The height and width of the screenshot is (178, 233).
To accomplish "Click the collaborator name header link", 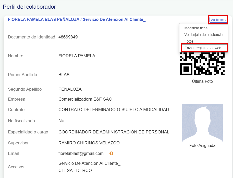I will pos(77,19).
